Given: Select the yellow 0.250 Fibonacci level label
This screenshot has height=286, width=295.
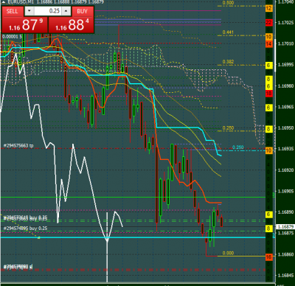Looking at the screenshot, I should 228,128.
